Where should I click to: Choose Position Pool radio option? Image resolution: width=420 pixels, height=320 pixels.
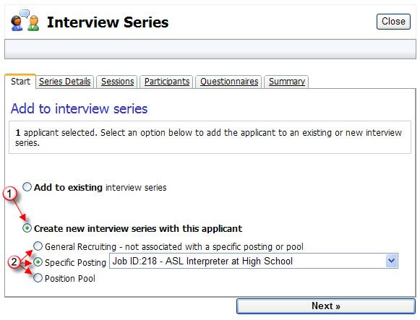pos(38,277)
